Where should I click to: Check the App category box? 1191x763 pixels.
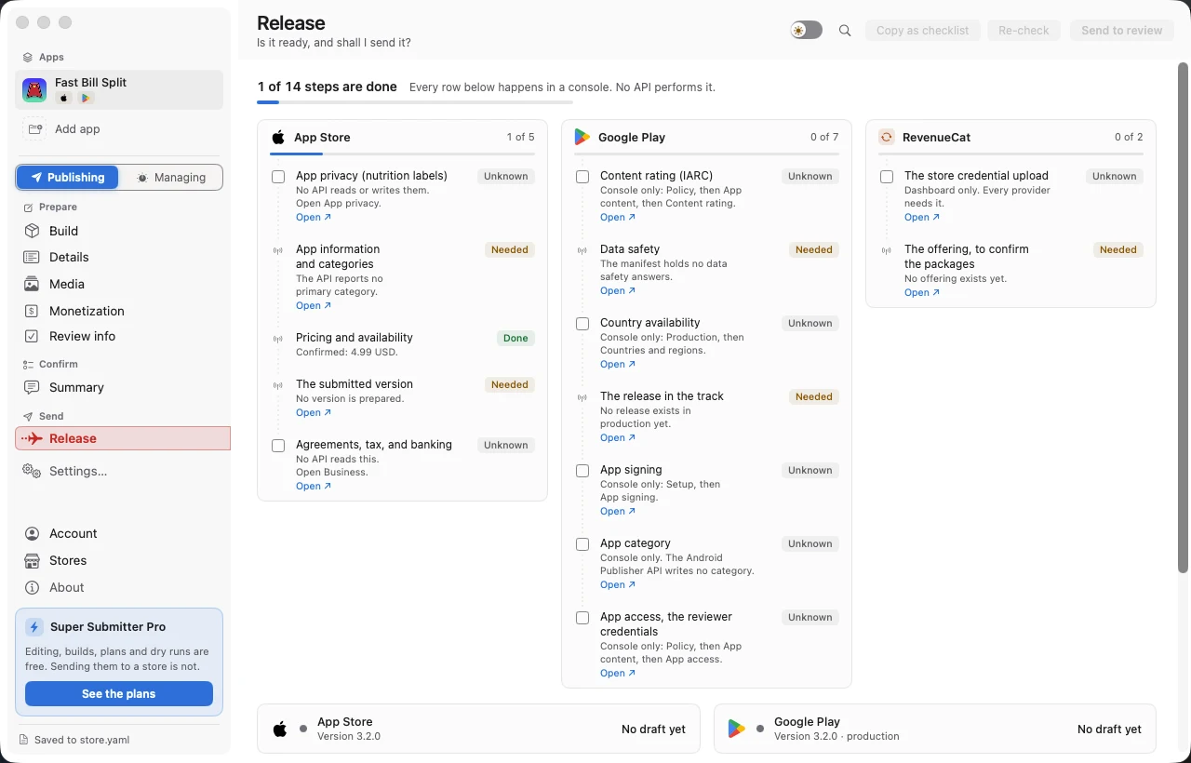click(x=582, y=544)
